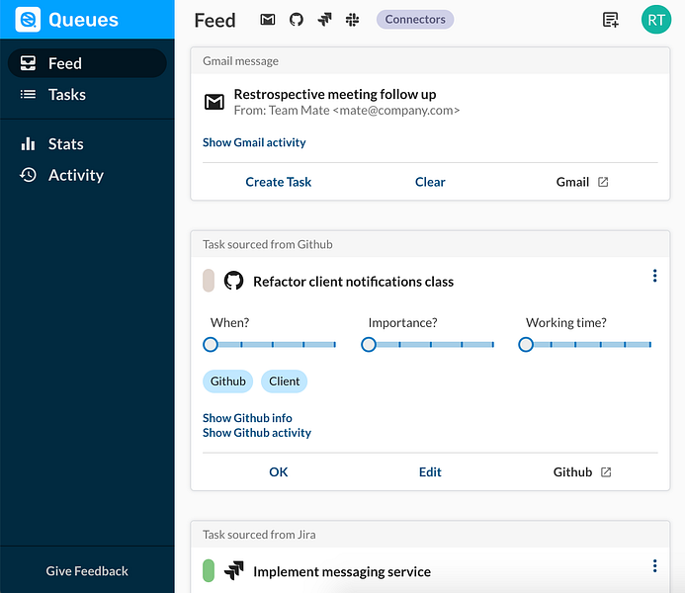Clear the Gmail message
The height and width of the screenshot is (593, 685).
click(430, 182)
